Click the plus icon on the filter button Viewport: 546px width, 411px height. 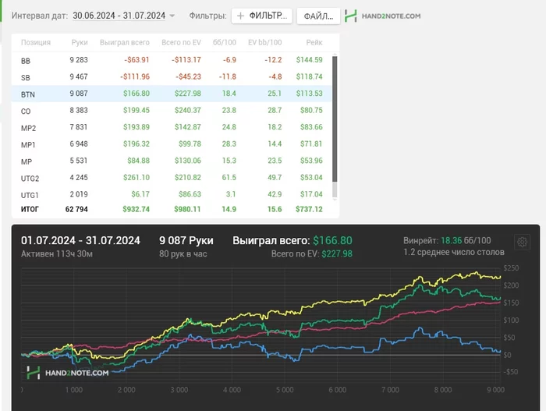[x=240, y=16]
